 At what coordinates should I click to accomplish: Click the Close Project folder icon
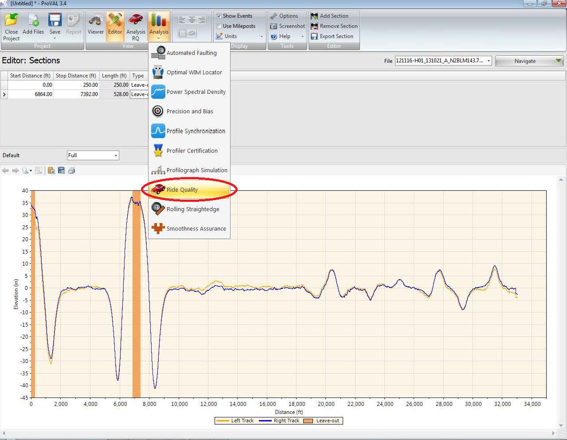pos(11,20)
